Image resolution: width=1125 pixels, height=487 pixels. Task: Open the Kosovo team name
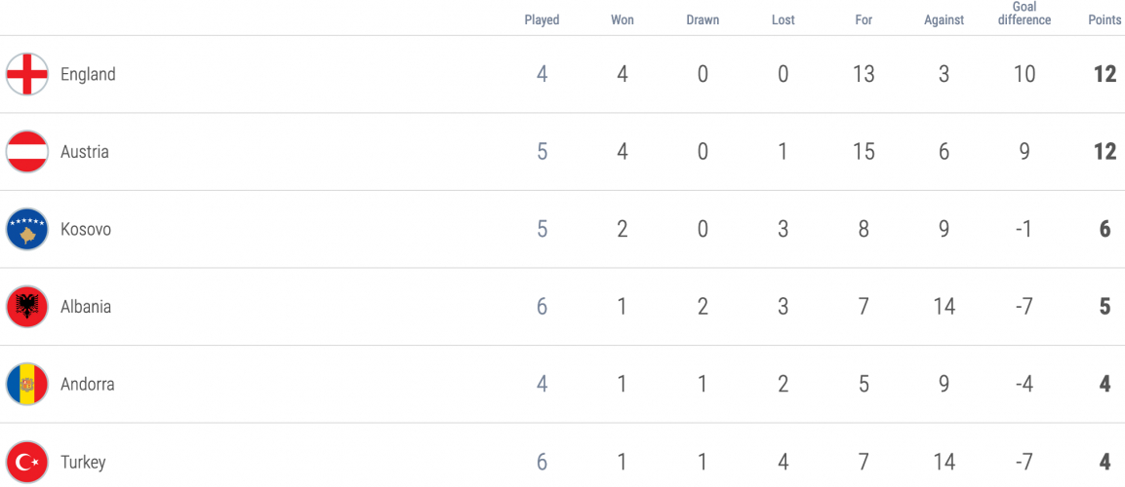86,229
